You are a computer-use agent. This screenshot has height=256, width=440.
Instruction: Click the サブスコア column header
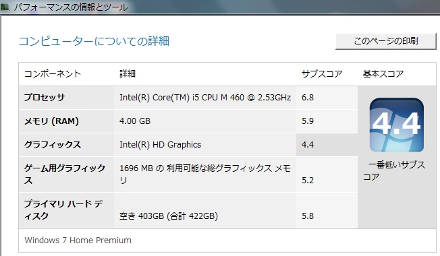point(322,74)
